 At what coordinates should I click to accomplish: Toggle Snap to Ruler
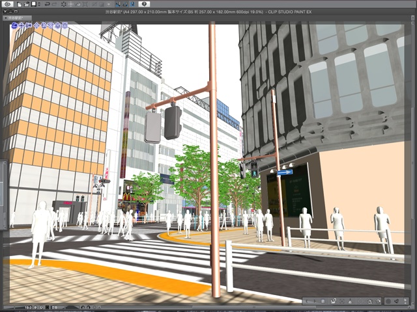pos(118,5)
